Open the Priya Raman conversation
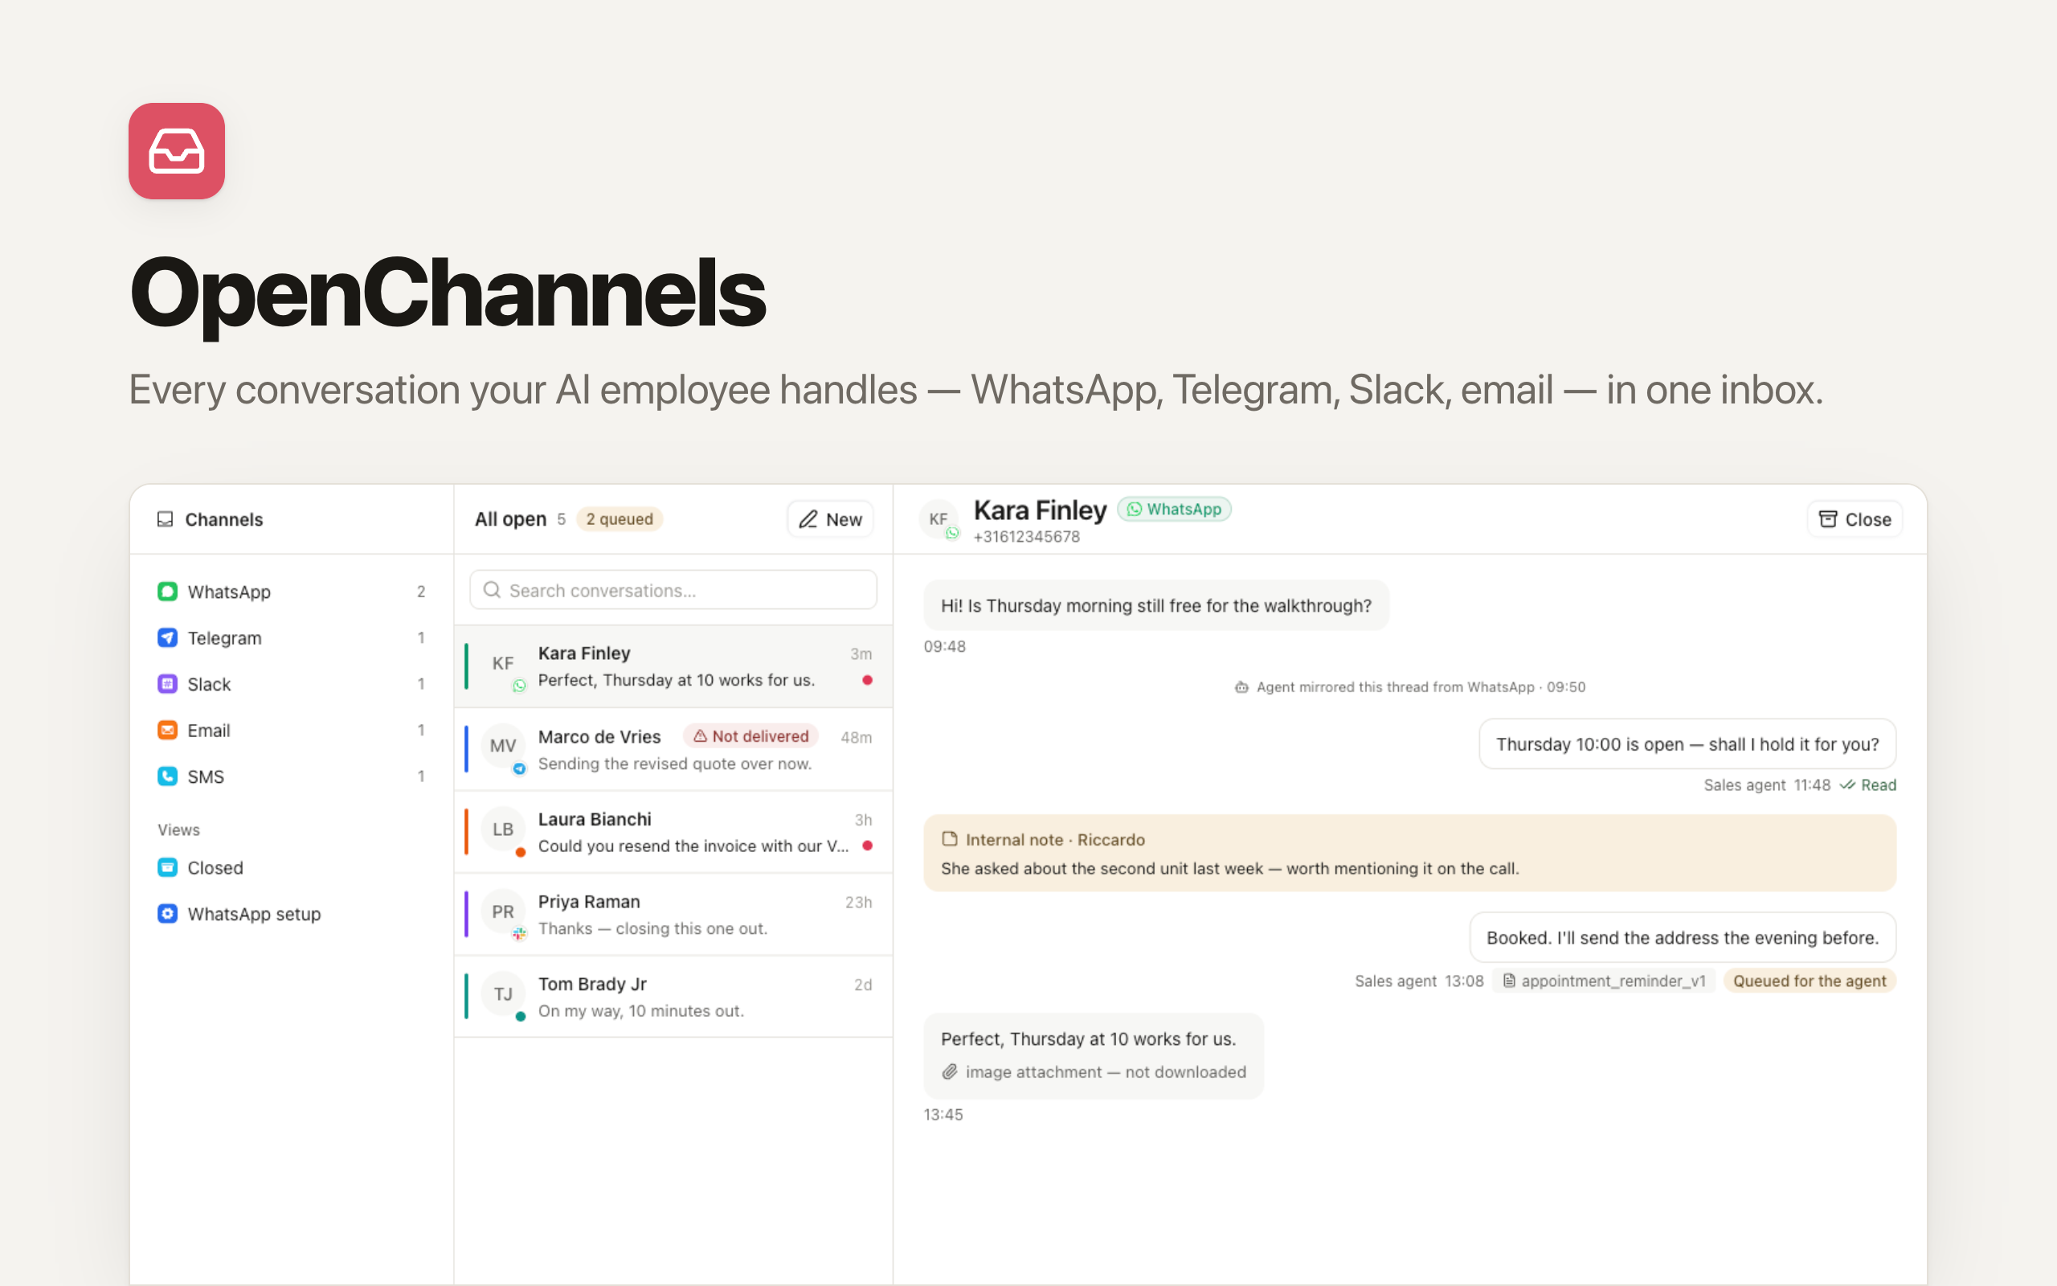 [x=673, y=914]
